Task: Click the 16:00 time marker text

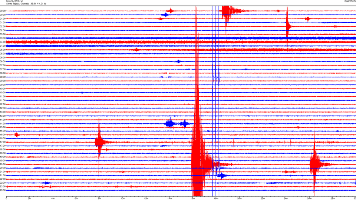Action: (3, 135)
